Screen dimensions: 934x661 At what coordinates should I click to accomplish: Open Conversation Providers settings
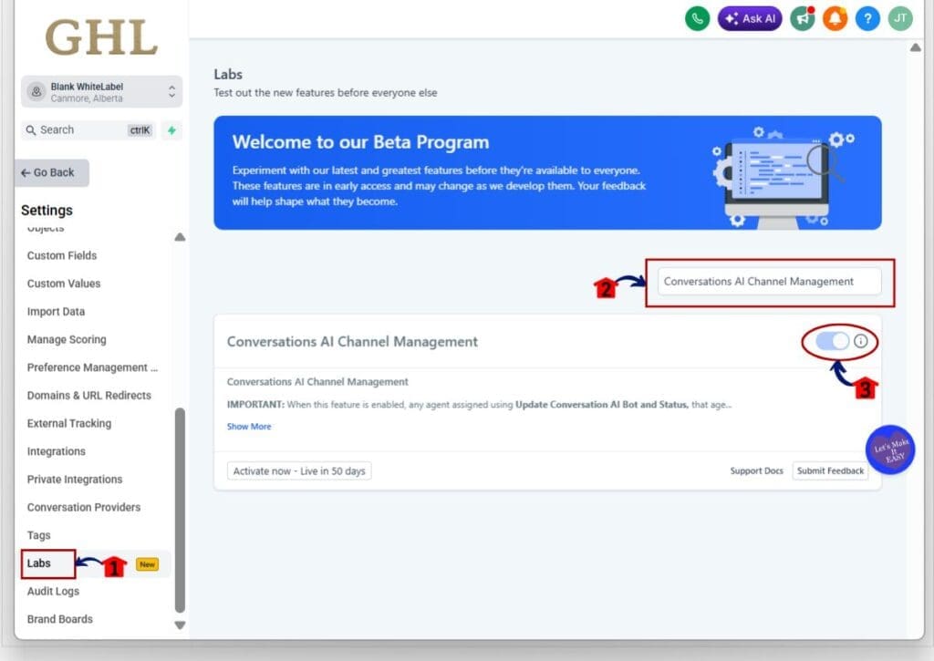coord(83,507)
